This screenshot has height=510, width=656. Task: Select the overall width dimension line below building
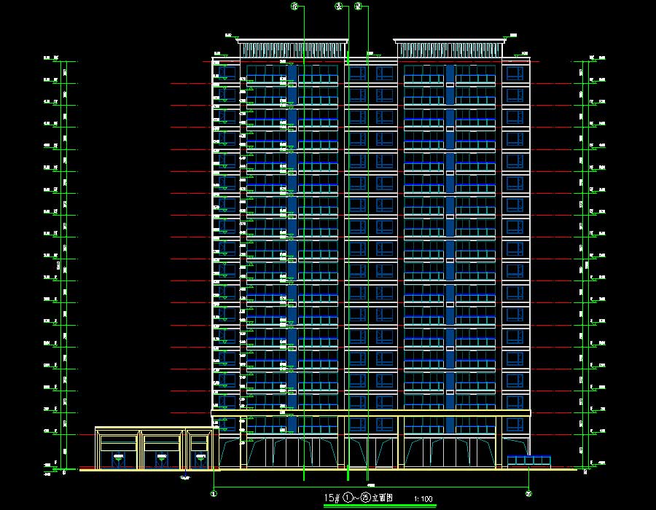click(371, 487)
